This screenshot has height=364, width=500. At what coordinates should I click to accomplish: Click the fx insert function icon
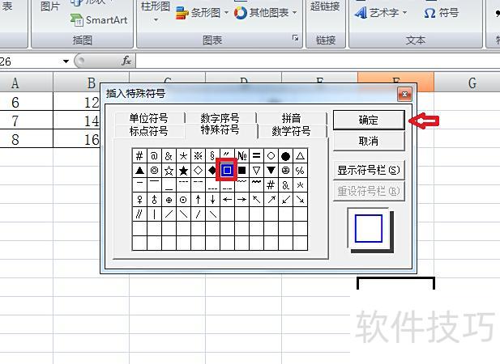pos(126,61)
